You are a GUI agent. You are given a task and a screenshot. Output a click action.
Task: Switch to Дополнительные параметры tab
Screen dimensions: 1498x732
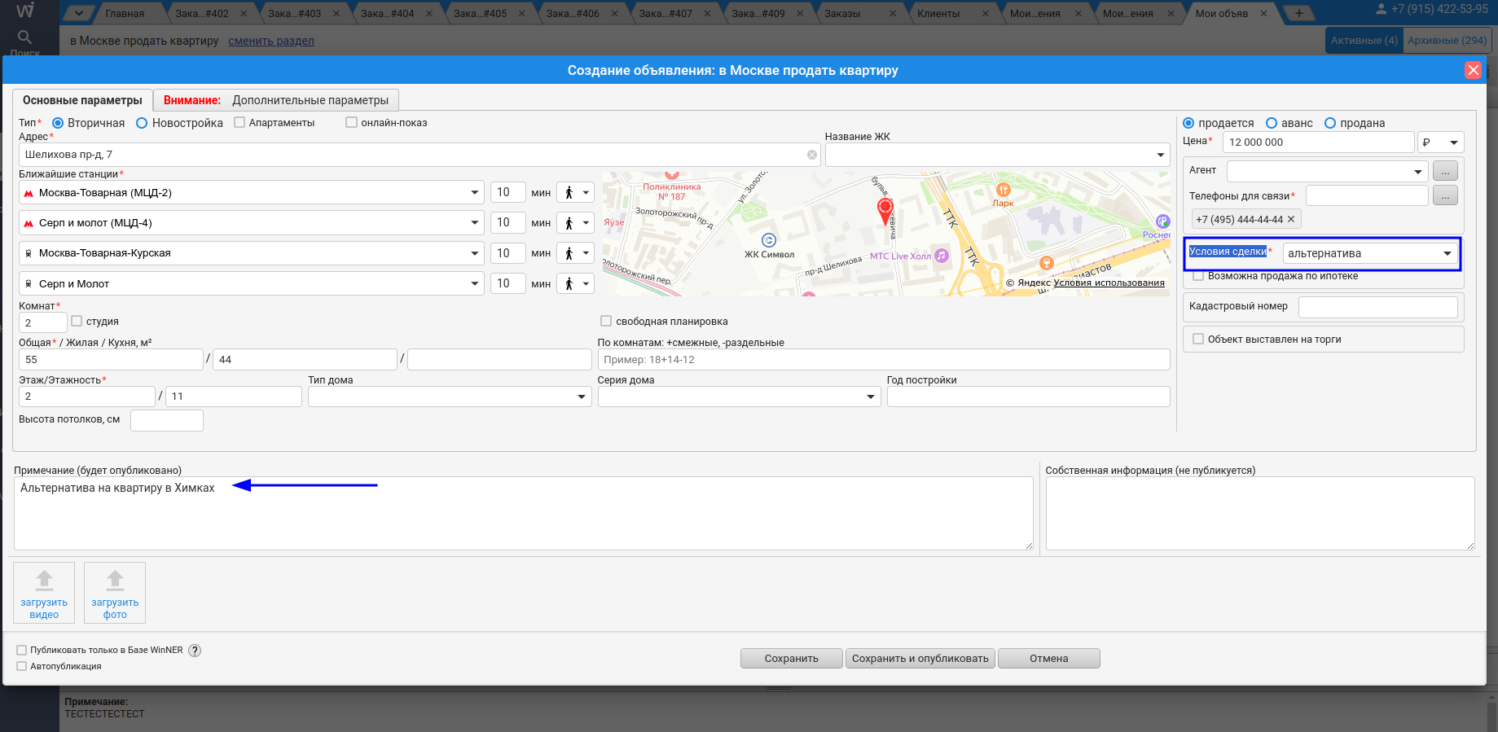(276, 100)
